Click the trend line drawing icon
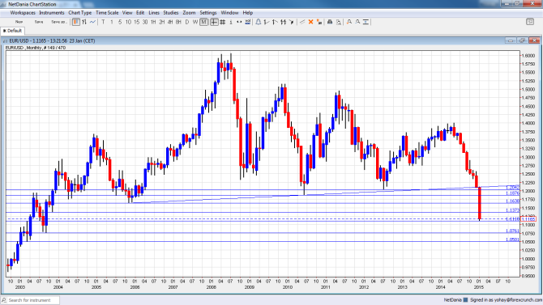The height and width of the screenshot is (305, 543). (302, 22)
